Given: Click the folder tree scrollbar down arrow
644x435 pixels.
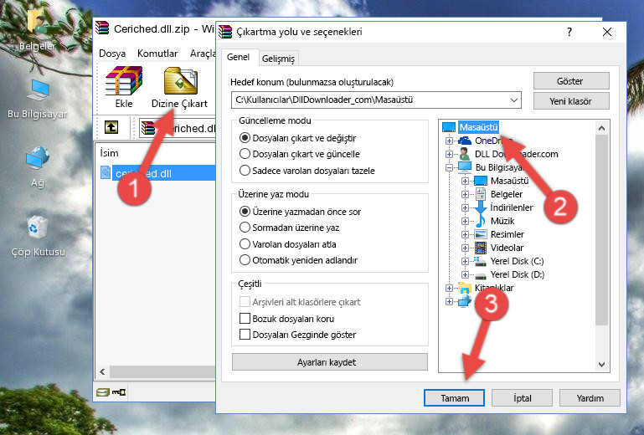Looking at the screenshot, I should (x=601, y=365).
